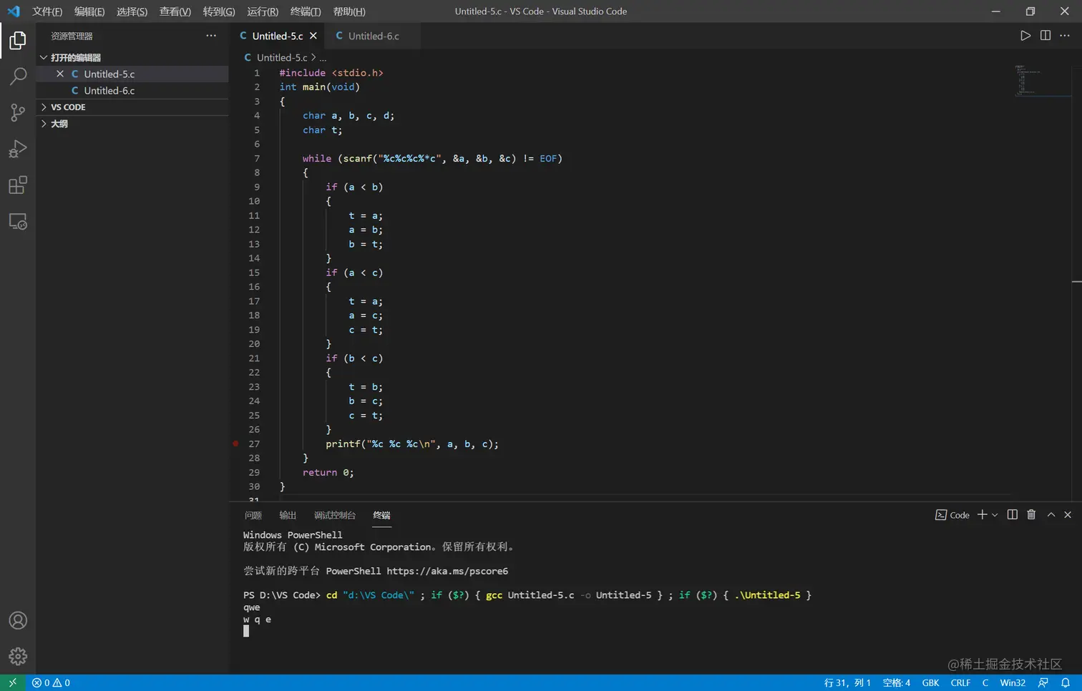Open the Remote Explorer view

[x=18, y=222]
